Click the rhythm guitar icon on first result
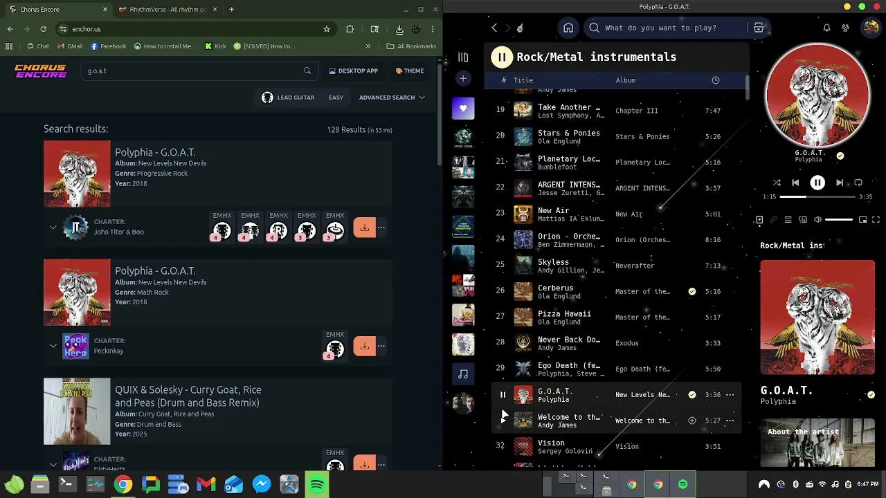This screenshot has height=498, width=886. tap(278, 231)
